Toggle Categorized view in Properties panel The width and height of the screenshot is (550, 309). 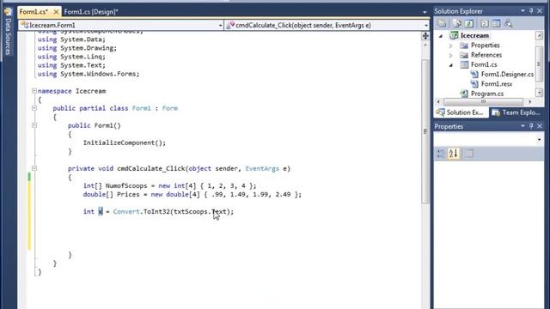pyautogui.click(x=440, y=153)
